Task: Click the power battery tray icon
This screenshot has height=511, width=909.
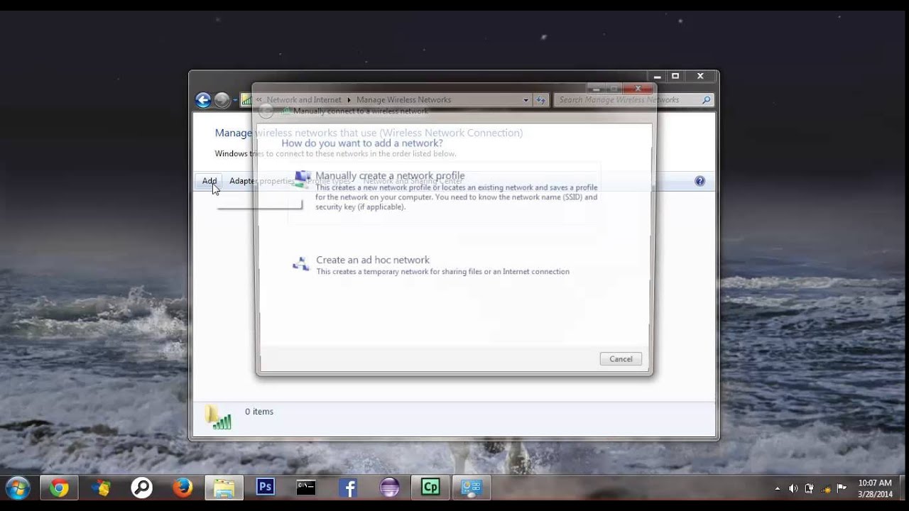Action: pyautogui.click(x=810, y=488)
